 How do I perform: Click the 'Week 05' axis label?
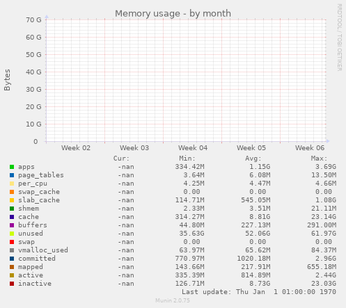[251, 148]
